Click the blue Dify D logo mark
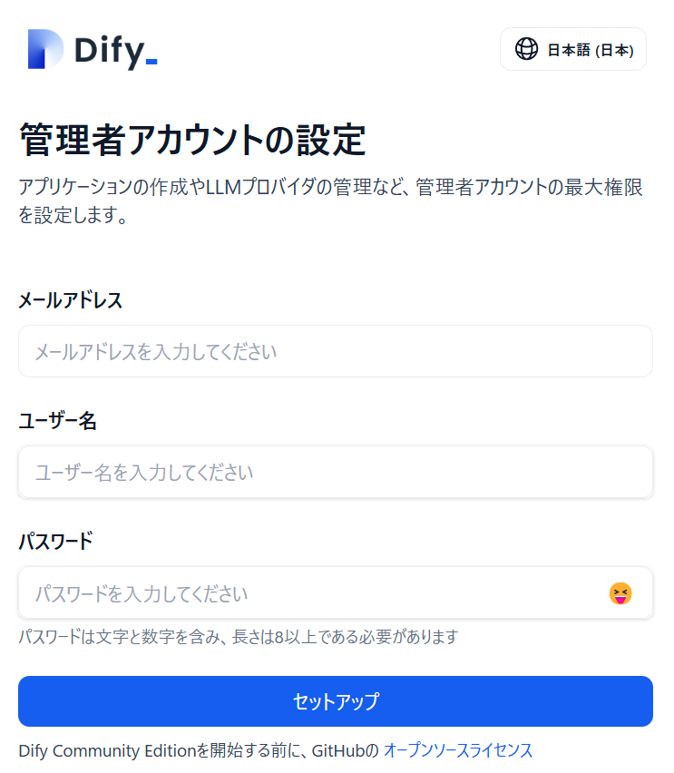Image resolution: width=674 pixels, height=773 pixels. [45, 49]
